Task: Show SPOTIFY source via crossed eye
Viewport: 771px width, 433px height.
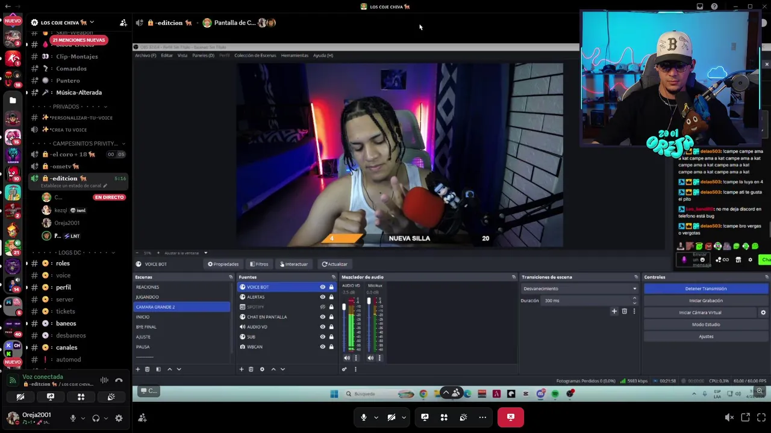Action: pyautogui.click(x=322, y=307)
